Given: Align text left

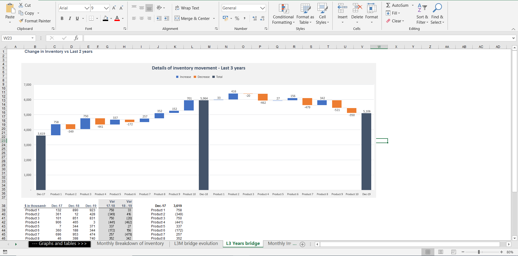Looking at the screenshot, I should (x=134, y=18).
